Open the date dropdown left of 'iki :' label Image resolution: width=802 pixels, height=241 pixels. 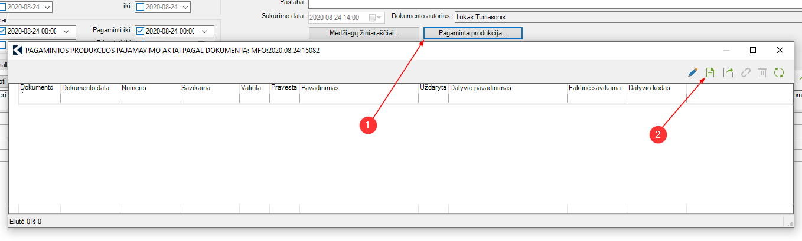(47, 7)
